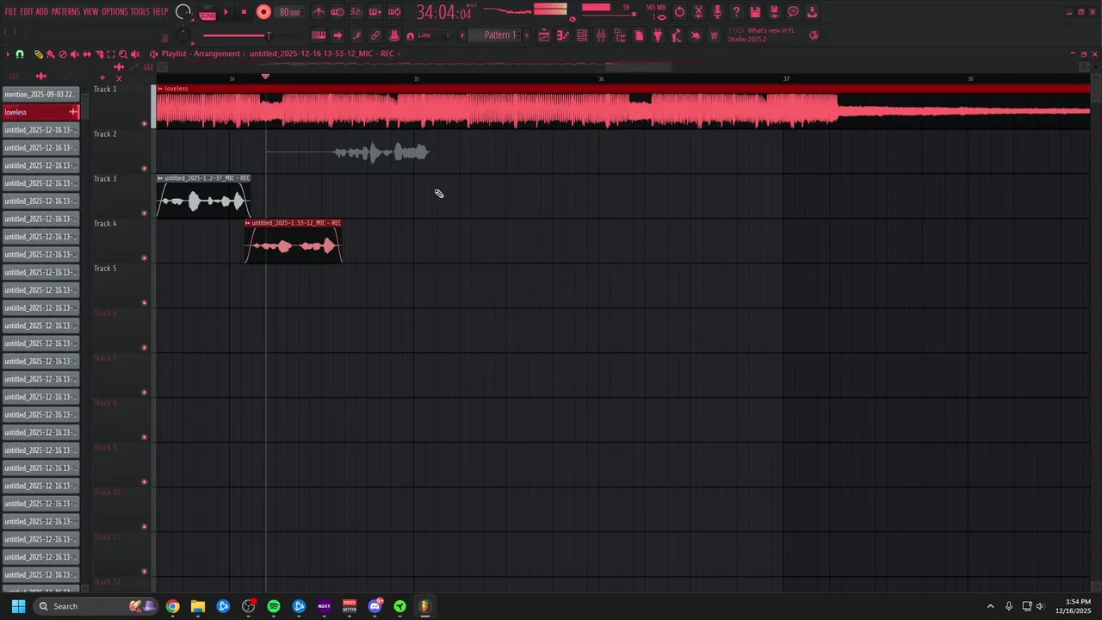Open the untitled_2025-12-16 13-53-12_MIC breadcrumb

coord(322,53)
